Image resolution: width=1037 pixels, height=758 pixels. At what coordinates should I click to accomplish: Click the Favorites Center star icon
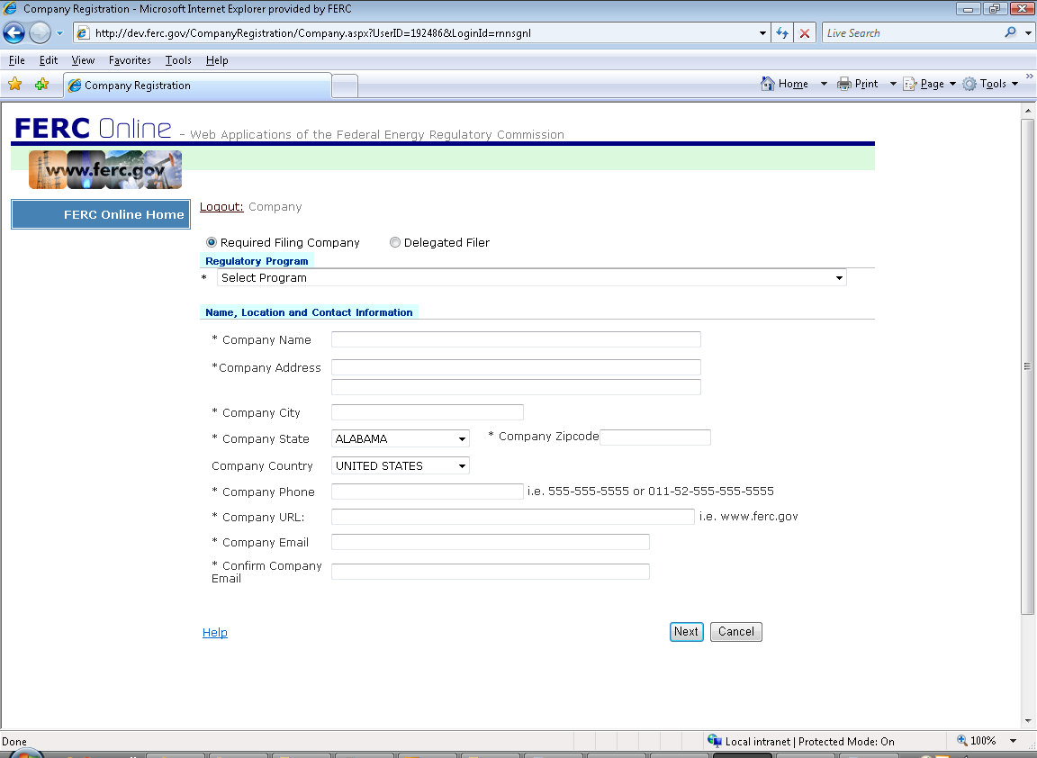coord(15,84)
